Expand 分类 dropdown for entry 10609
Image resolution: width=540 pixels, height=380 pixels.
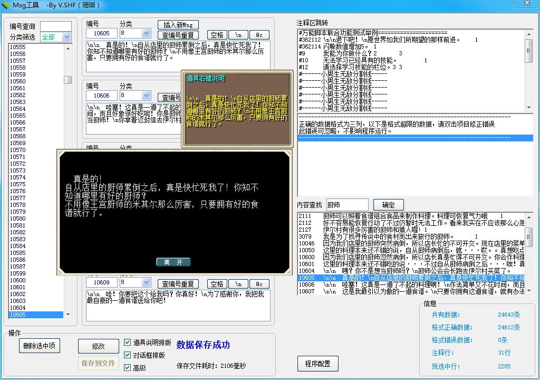pos(146,283)
